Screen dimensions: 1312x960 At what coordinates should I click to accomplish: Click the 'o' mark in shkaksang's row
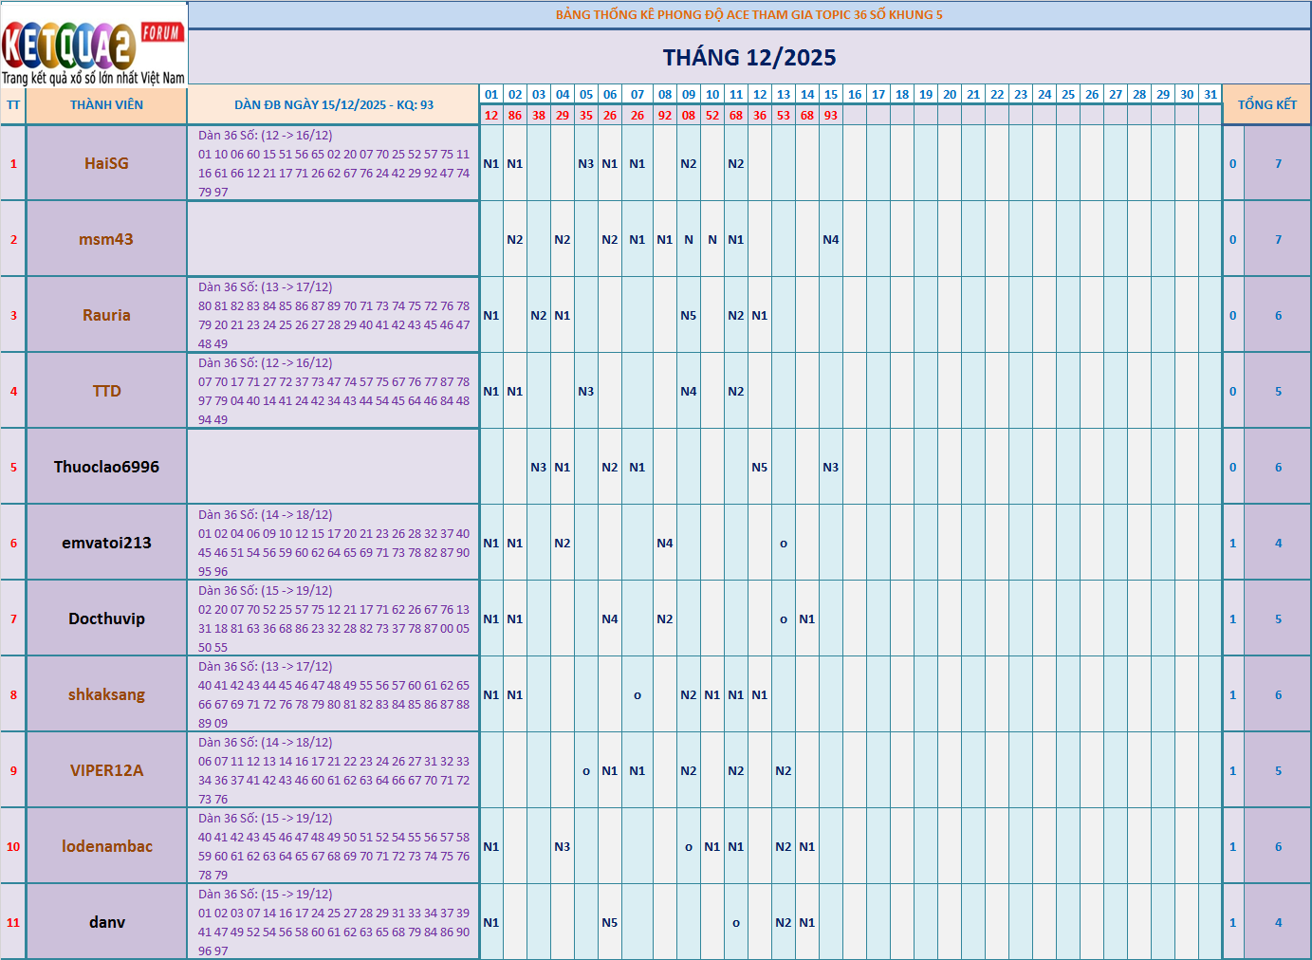(x=637, y=695)
